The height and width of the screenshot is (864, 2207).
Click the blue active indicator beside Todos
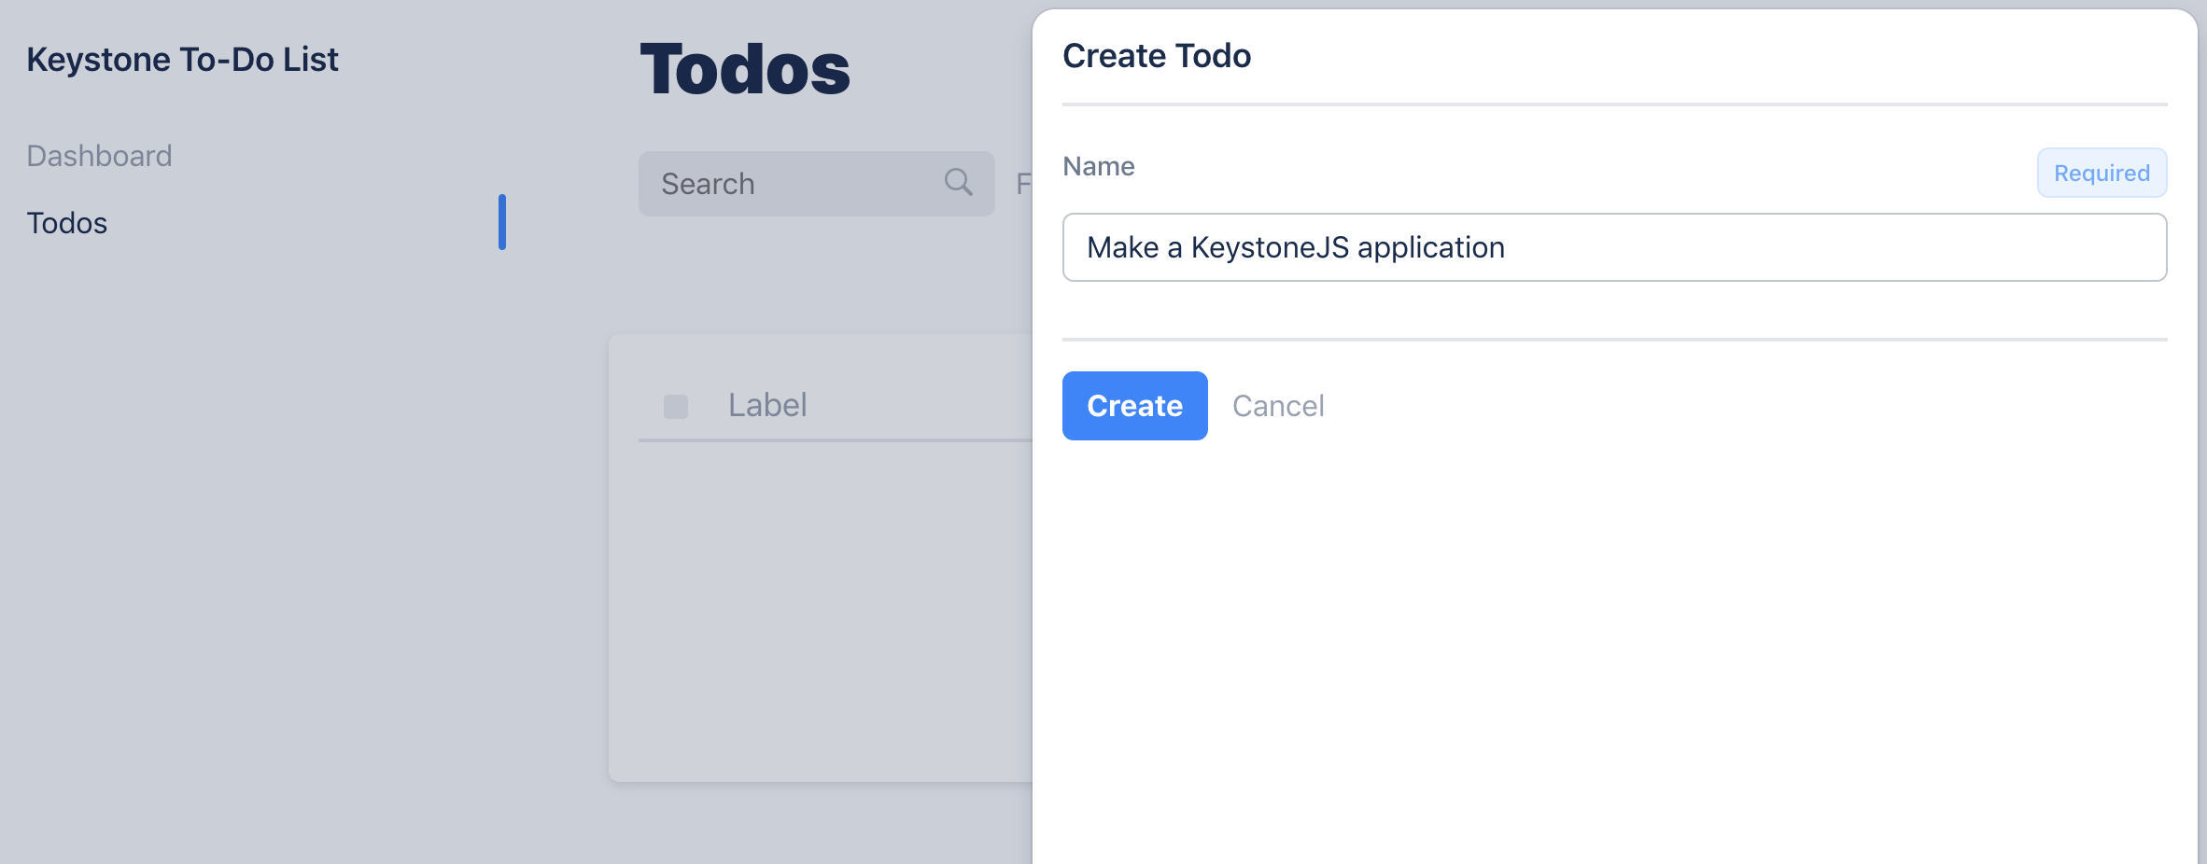[502, 222]
